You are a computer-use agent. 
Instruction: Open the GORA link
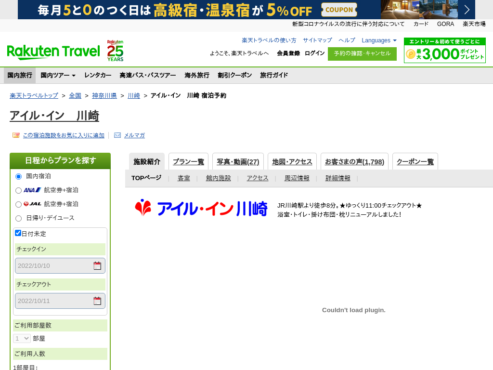coord(445,24)
